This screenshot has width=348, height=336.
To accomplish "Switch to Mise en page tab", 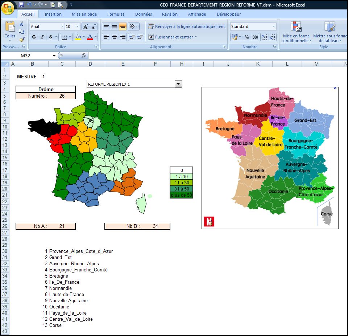I will pyautogui.click(x=84, y=14).
